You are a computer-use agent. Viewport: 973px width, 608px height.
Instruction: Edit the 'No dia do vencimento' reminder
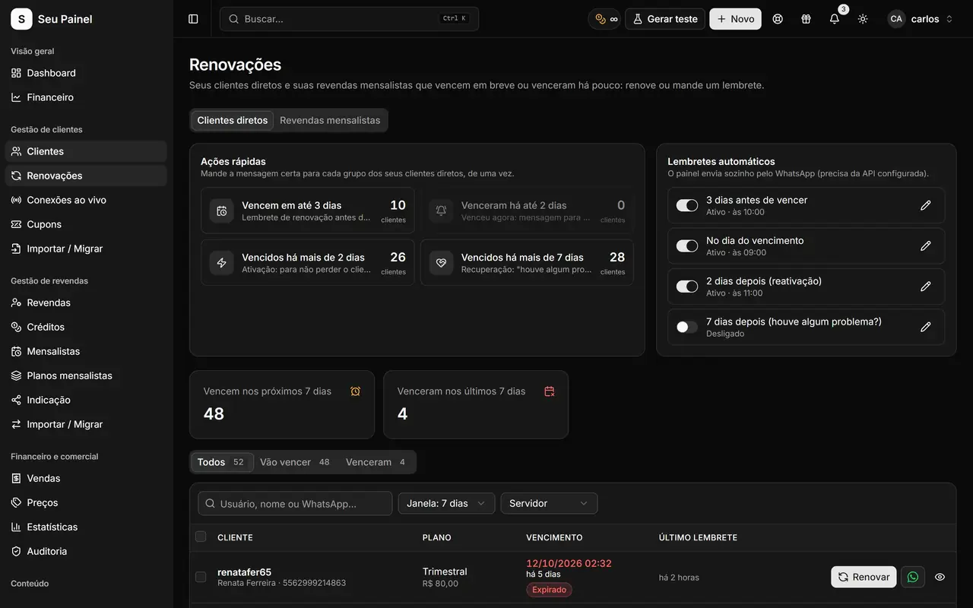[x=925, y=245]
